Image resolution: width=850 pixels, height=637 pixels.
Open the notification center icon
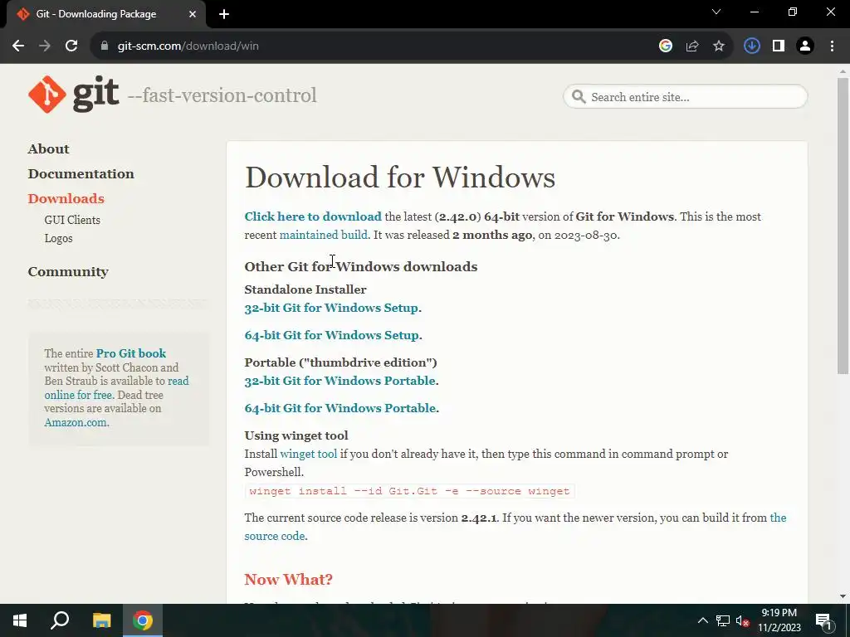(823, 620)
